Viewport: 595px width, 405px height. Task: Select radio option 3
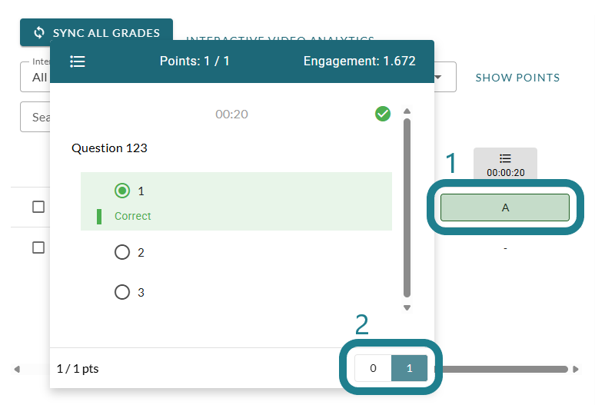[x=122, y=292]
